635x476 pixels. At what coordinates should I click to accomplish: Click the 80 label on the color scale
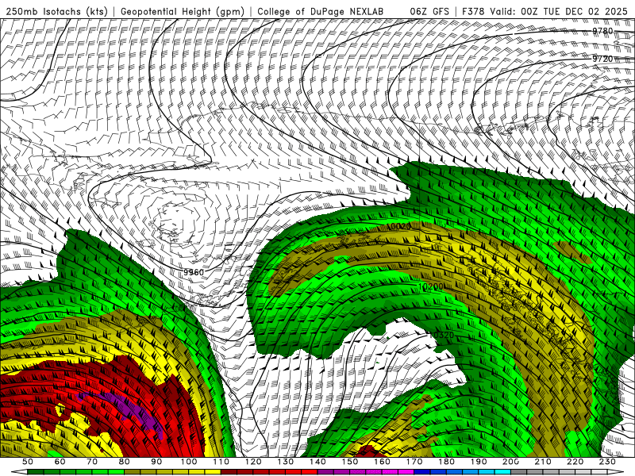coord(125,462)
